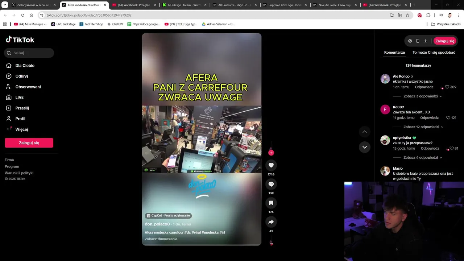The height and width of the screenshot is (261, 464).
Task: Click install app icon in address bar
Action: (x=392, y=15)
